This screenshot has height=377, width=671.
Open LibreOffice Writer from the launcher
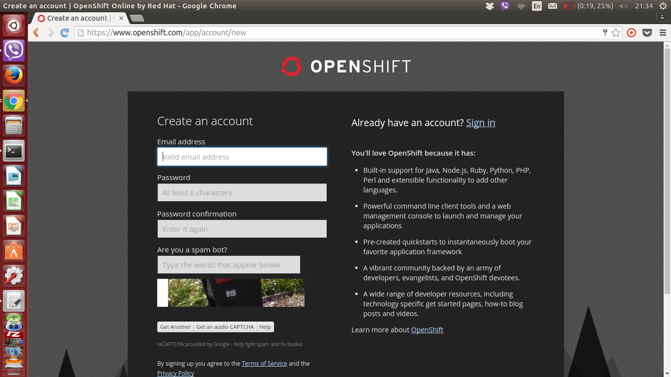14,176
